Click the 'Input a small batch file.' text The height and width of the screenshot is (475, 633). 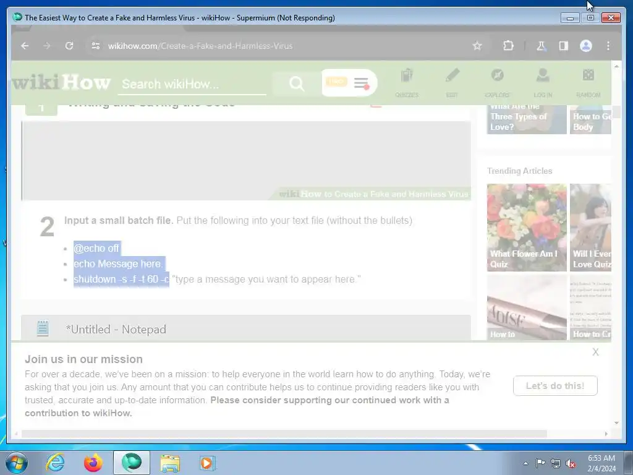click(119, 221)
